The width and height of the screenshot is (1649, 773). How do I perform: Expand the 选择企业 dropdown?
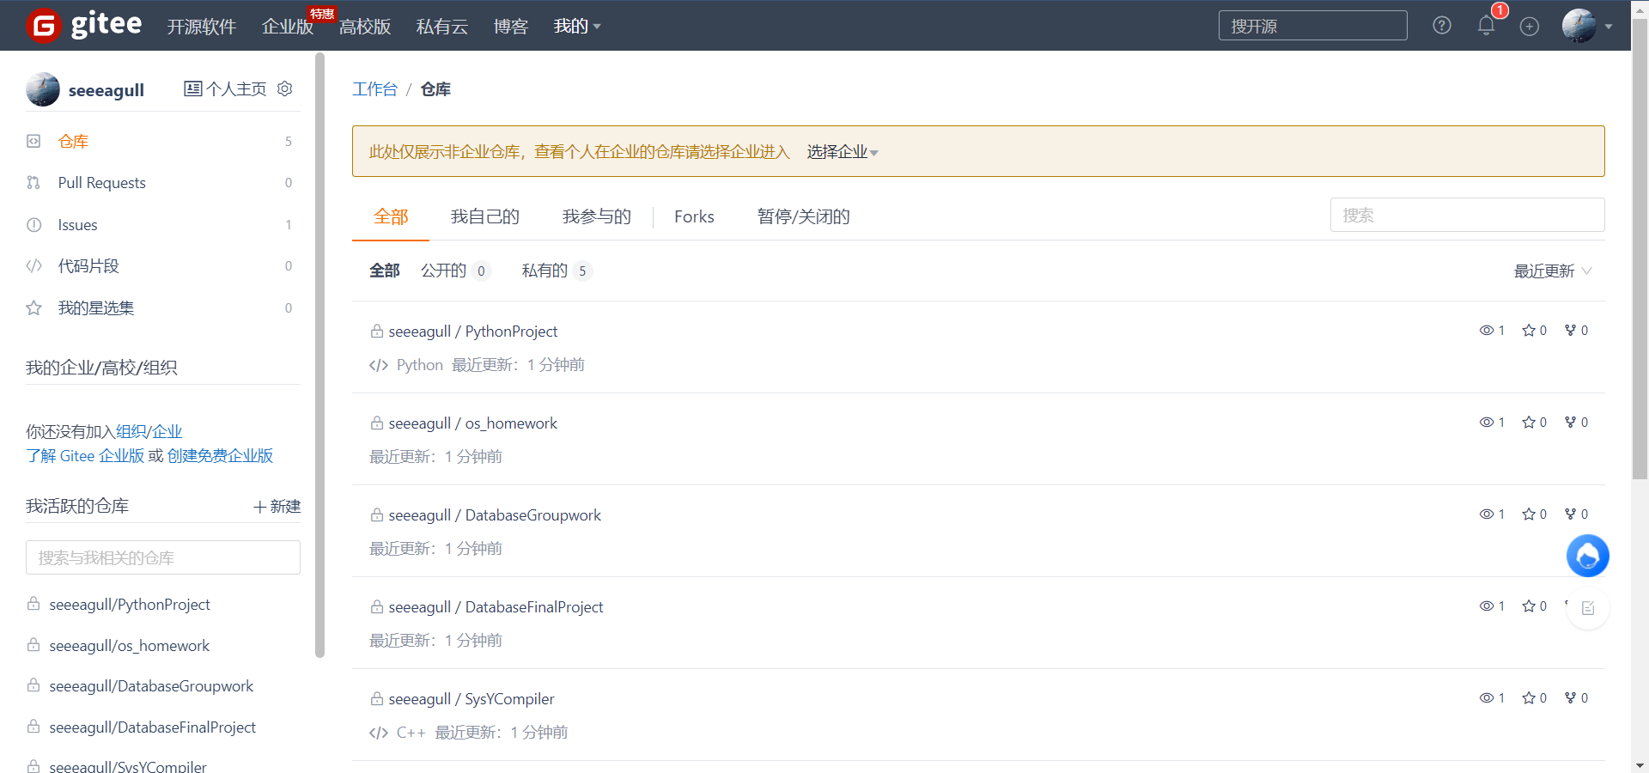pos(843,152)
